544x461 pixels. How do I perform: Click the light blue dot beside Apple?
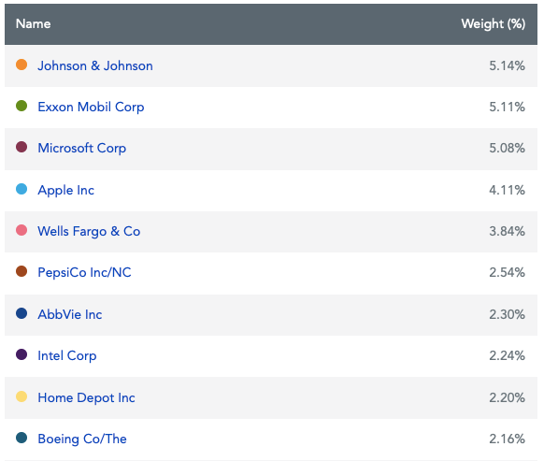21,189
